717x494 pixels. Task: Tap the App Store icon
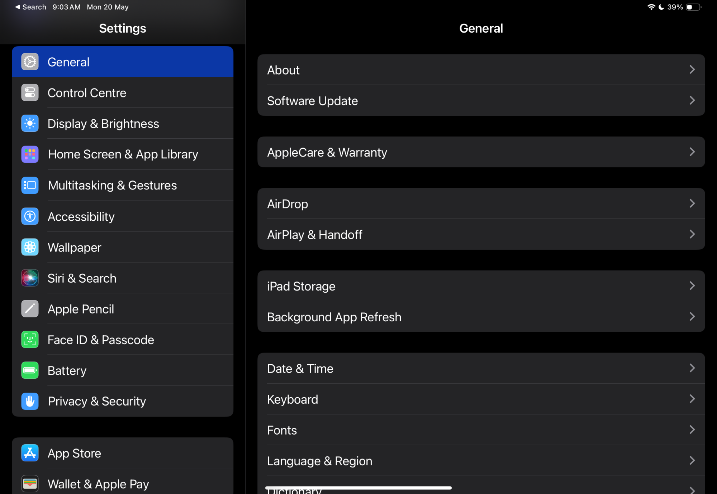coord(30,453)
